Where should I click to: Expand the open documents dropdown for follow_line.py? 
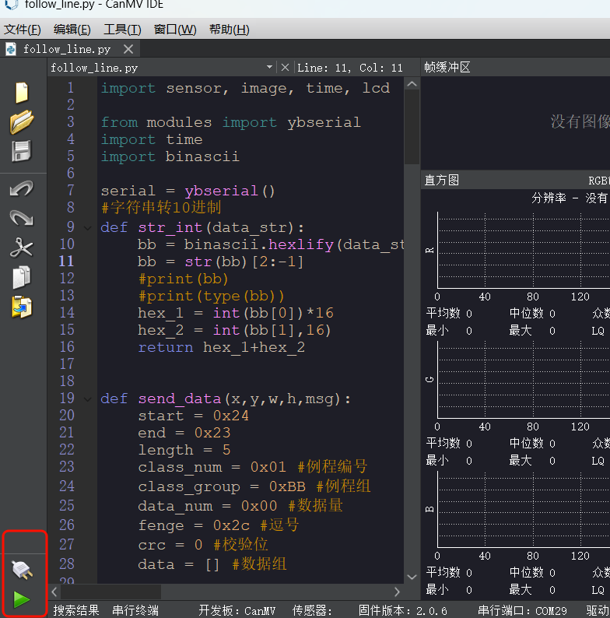269,68
